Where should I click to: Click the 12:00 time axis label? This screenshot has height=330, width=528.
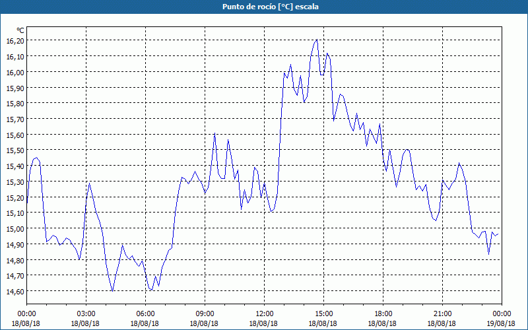[x=265, y=314]
